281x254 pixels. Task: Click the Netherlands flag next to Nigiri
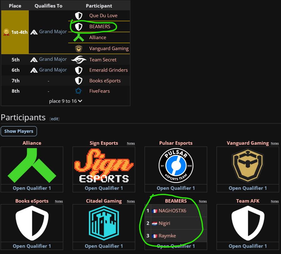click(155, 224)
